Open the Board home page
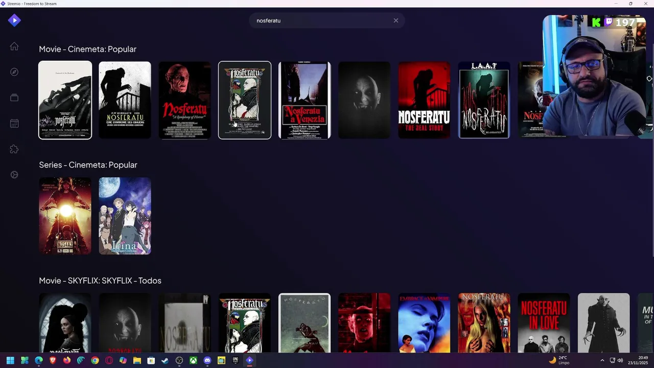Viewport: 654px width, 368px height. (14, 47)
